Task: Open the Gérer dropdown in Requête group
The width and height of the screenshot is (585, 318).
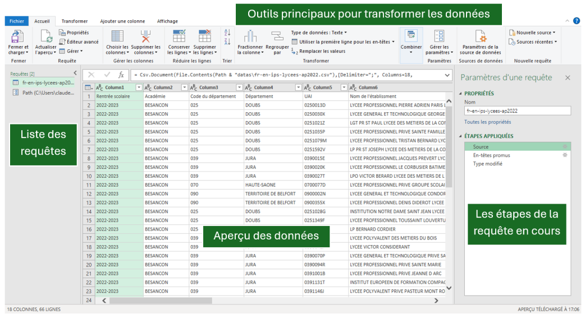Action: point(71,51)
